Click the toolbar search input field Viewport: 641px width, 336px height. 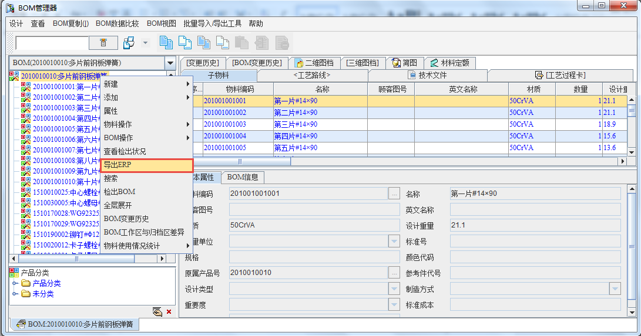(x=52, y=43)
